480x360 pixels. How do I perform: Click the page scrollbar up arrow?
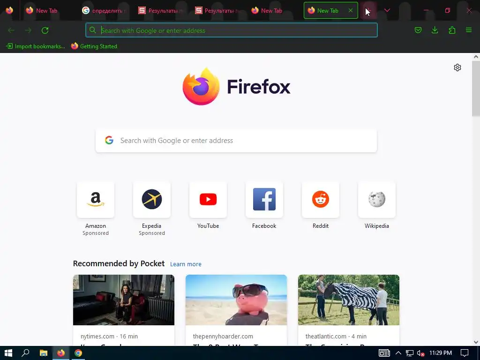pyautogui.click(x=476, y=57)
